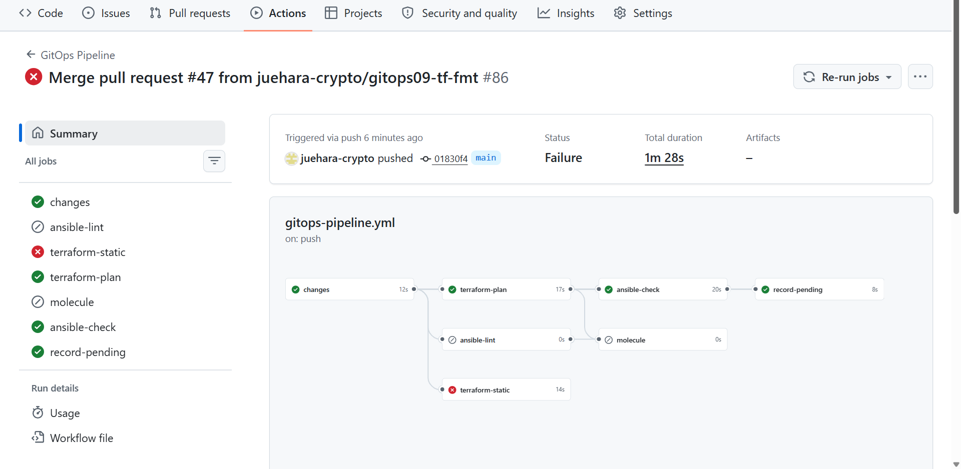Click the molecule job node in the graph
This screenshot has width=961, height=469.
(663, 339)
